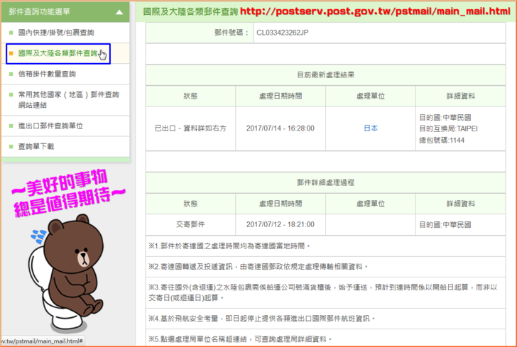Click the 交寄郵件 status entry

(190, 224)
